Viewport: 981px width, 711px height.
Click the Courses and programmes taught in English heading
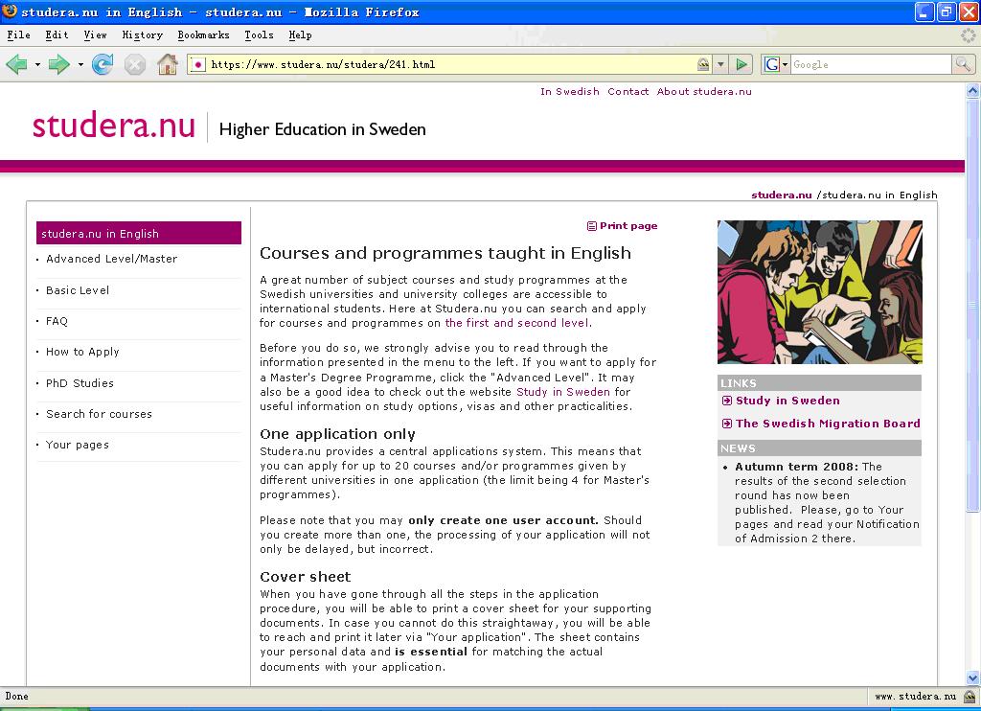(445, 253)
